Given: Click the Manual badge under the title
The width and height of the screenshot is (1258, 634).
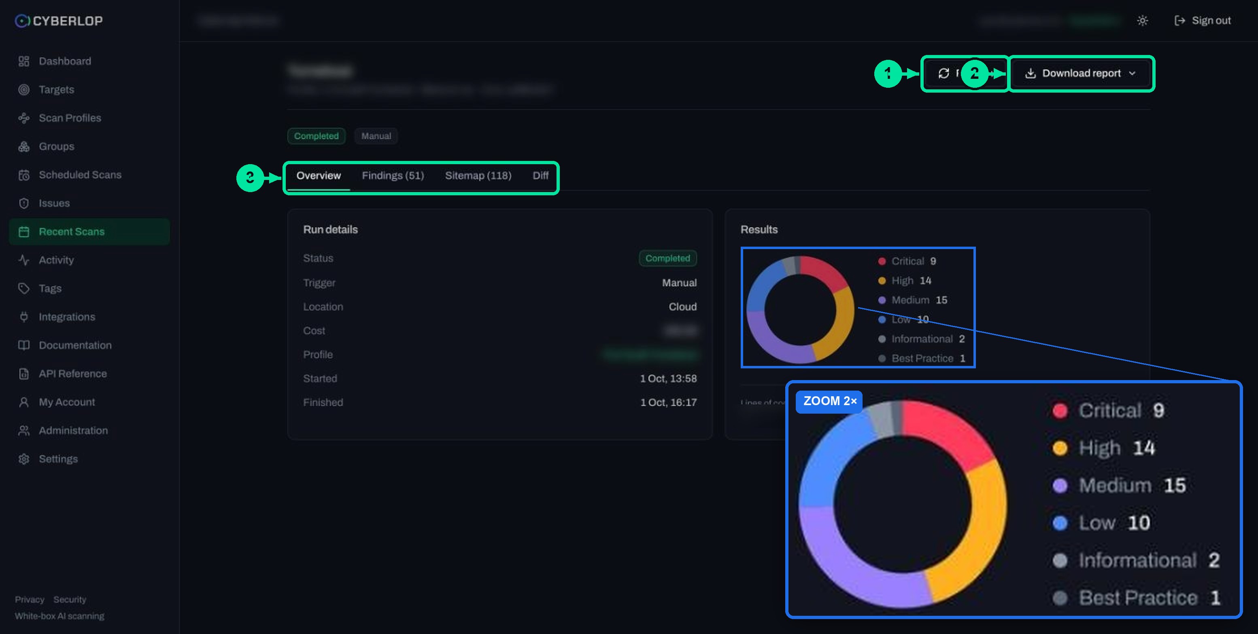Looking at the screenshot, I should [x=376, y=136].
